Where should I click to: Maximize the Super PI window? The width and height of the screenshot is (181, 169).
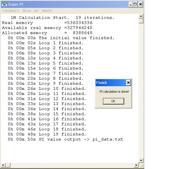[x=135, y=5]
